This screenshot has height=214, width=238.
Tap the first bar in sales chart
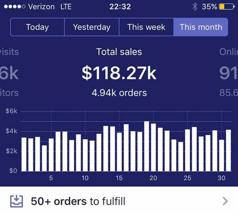(x=24, y=154)
